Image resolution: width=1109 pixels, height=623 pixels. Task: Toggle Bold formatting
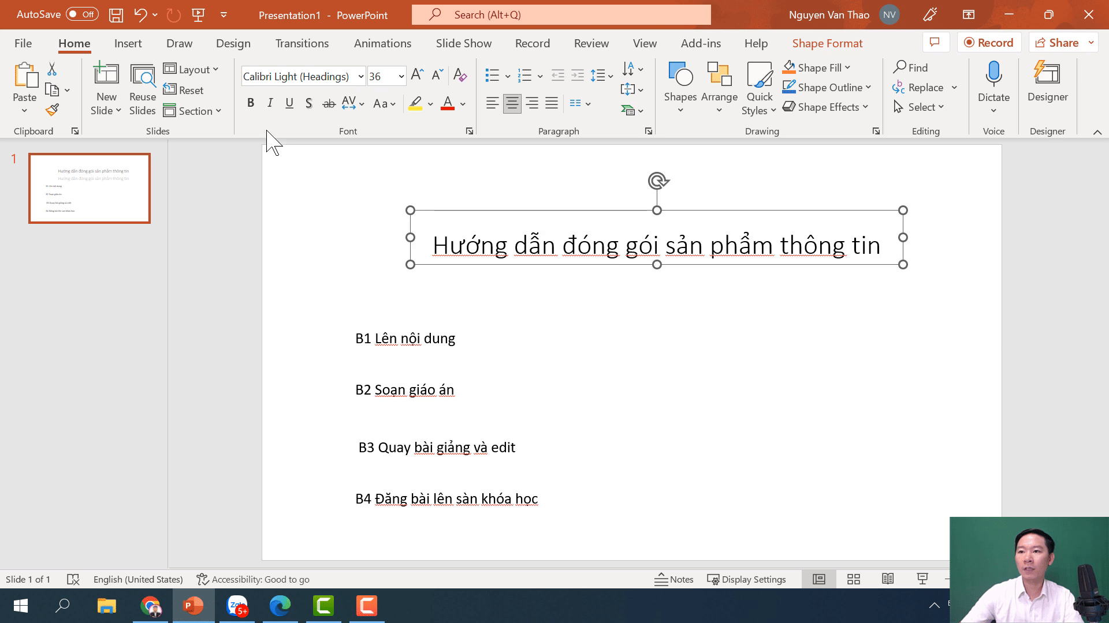point(251,103)
